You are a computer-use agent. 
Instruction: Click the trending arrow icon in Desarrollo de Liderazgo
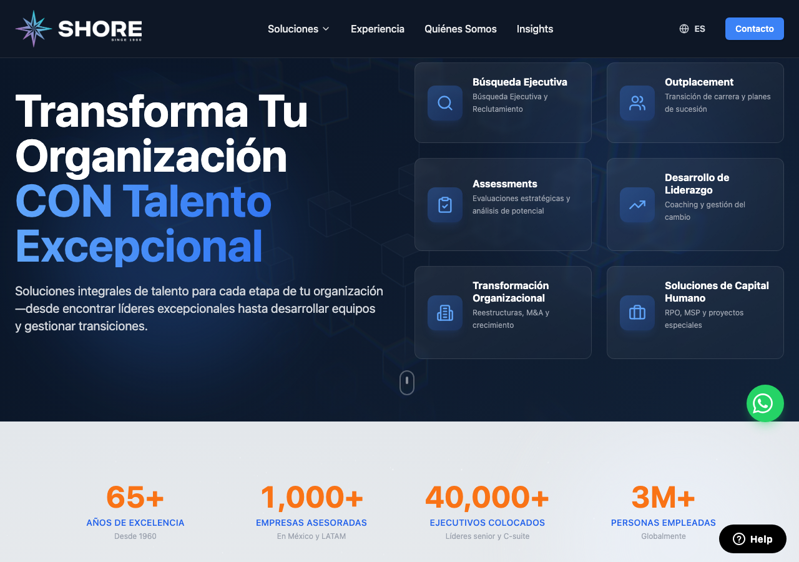point(637,205)
